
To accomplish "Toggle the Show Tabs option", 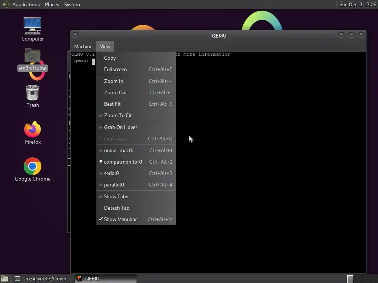I will 136,196.
